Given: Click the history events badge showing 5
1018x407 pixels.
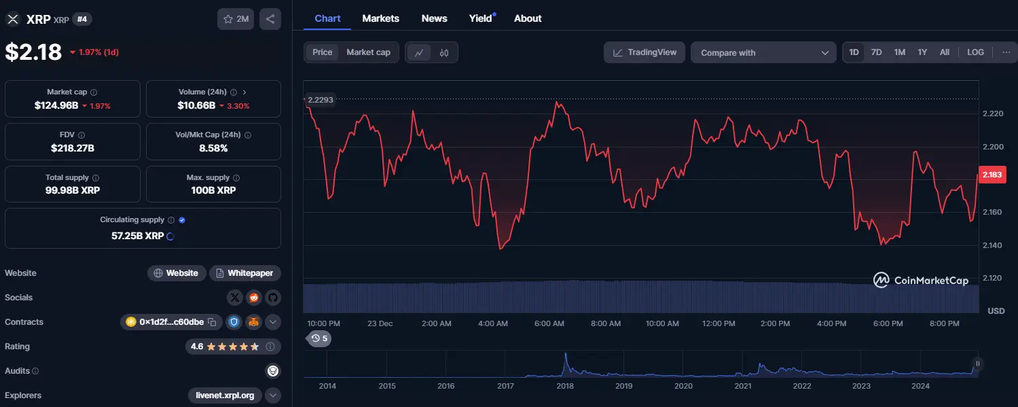Looking at the screenshot, I should point(319,338).
